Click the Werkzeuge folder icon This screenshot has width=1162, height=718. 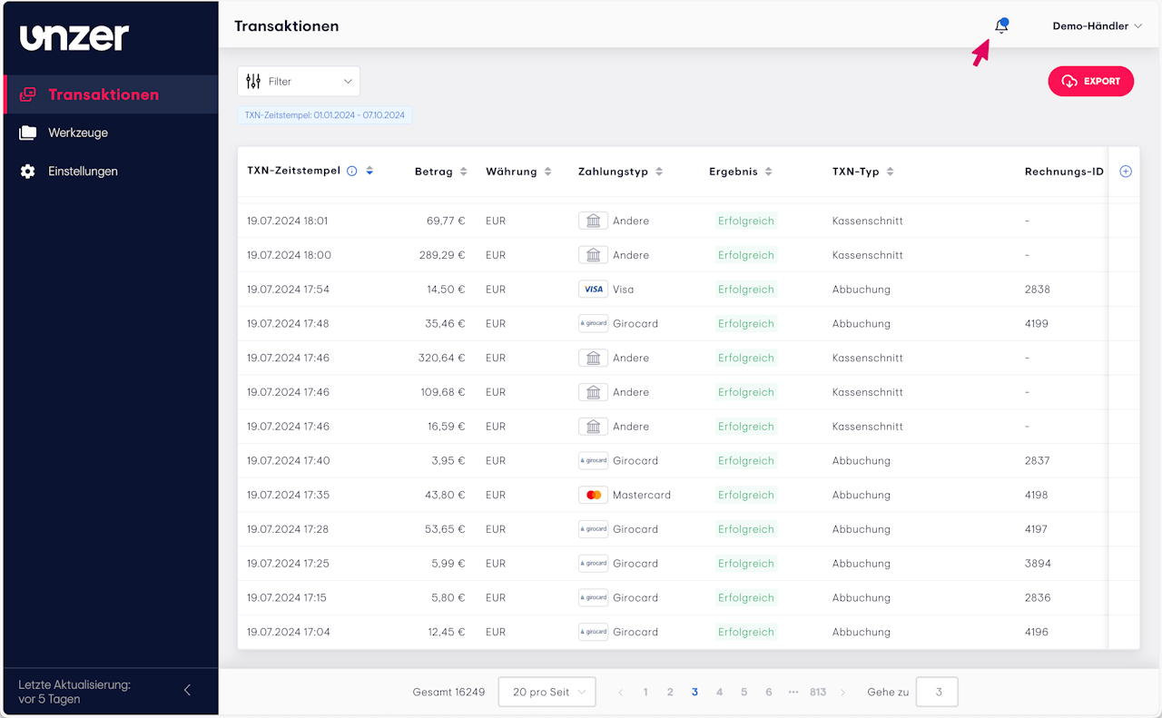tap(28, 133)
